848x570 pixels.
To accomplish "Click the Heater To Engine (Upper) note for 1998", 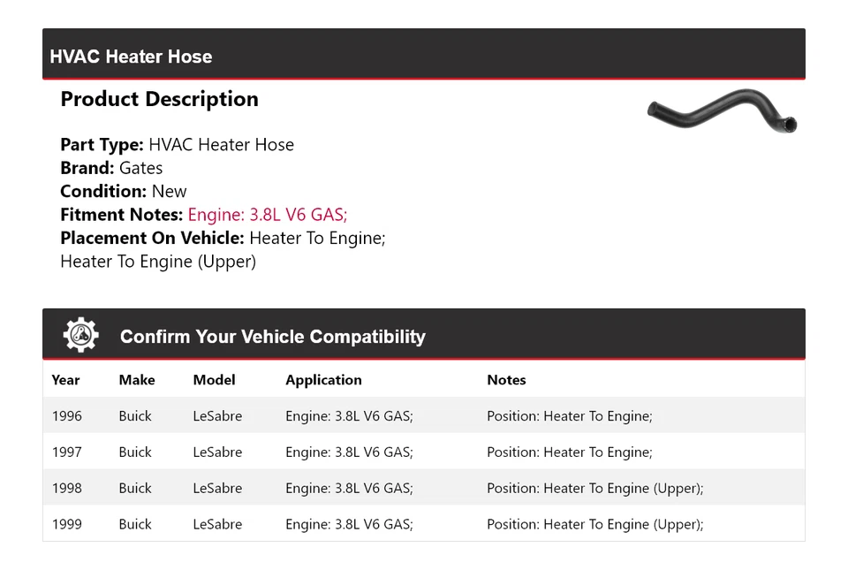I will tap(594, 489).
